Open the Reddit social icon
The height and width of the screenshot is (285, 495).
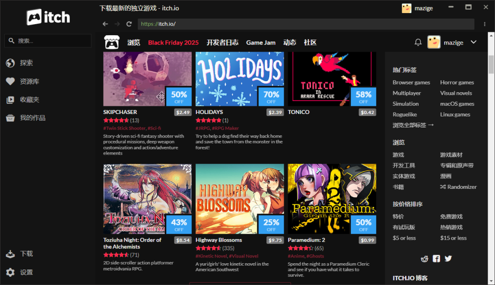click(424, 258)
